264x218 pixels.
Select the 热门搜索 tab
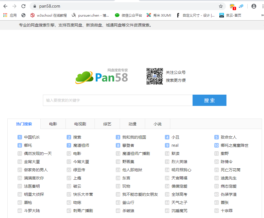click(x=24, y=124)
